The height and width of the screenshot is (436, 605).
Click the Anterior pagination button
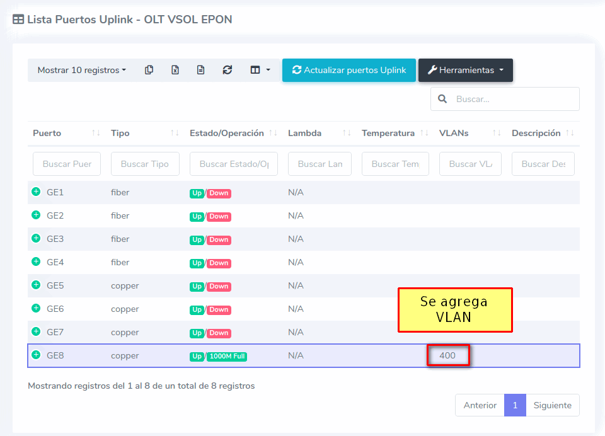(480, 405)
